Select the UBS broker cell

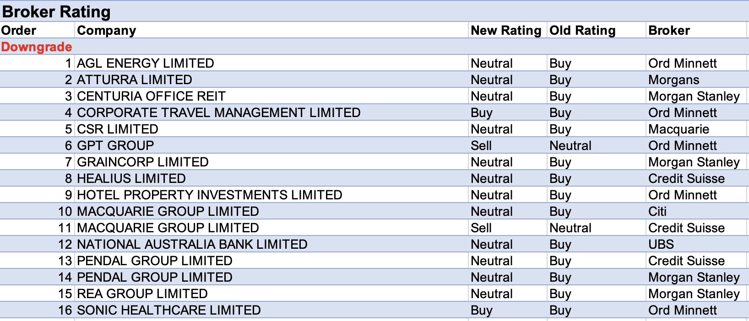[661, 244]
